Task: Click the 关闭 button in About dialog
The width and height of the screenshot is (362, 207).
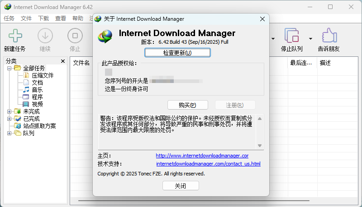Action: click(181, 186)
